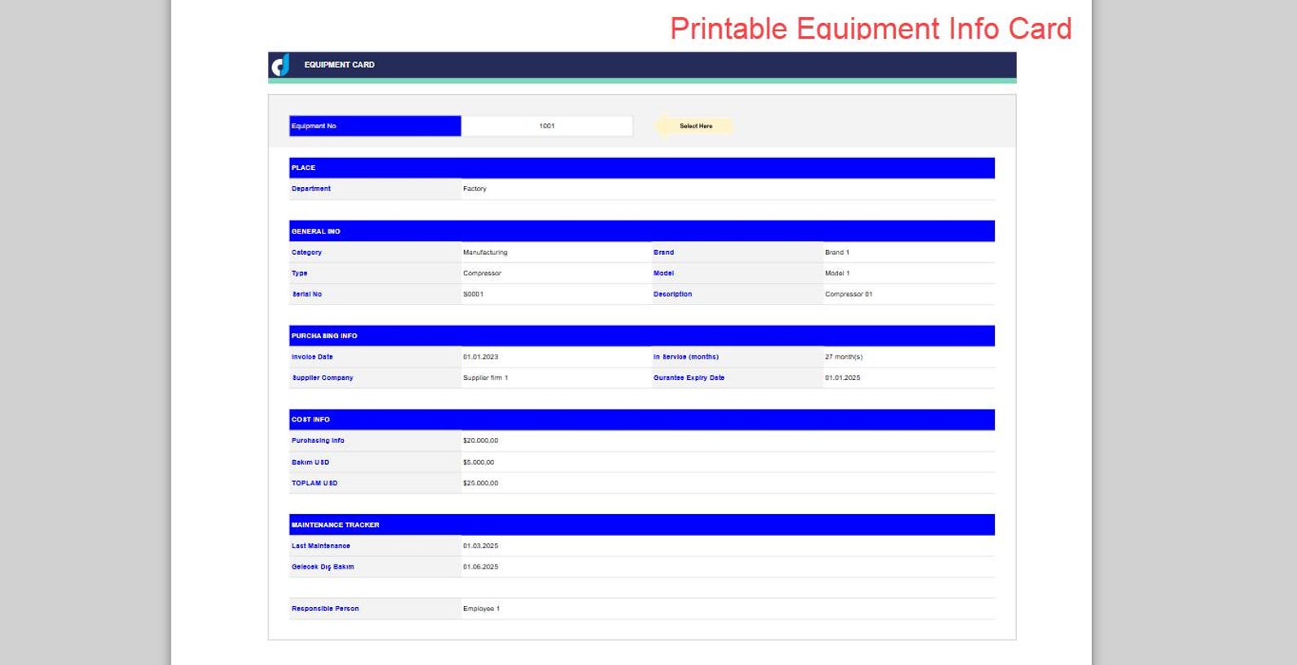This screenshot has width=1297, height=665.
Task: Select the 'Serial No' label
Action: (x=306, y=294)
